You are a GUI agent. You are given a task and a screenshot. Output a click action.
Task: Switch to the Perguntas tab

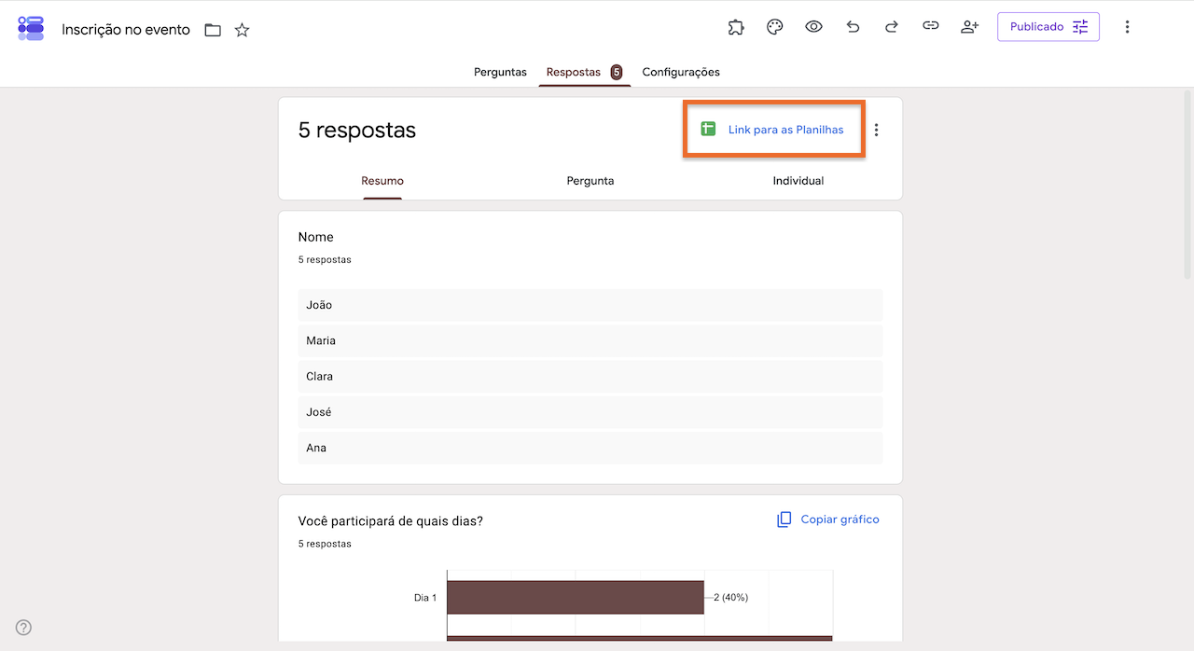coord(500,72)
